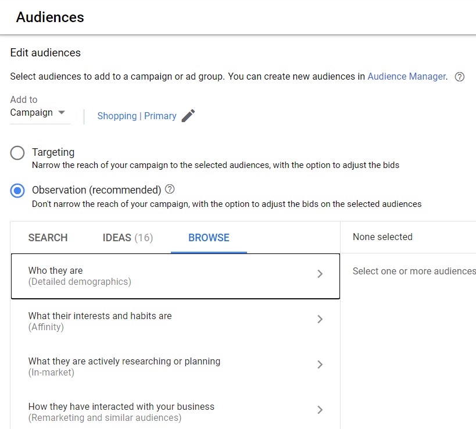This screenshot has width=476, height=429.
Task: Open the Add to Campaign dropdown
Action: (x=39, y=112)
